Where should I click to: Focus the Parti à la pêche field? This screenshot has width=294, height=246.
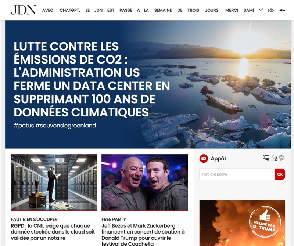point(237,174)
